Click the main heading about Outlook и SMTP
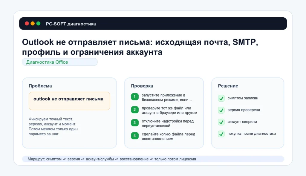The height and width of the screenshot is (176, 306). 140,47
